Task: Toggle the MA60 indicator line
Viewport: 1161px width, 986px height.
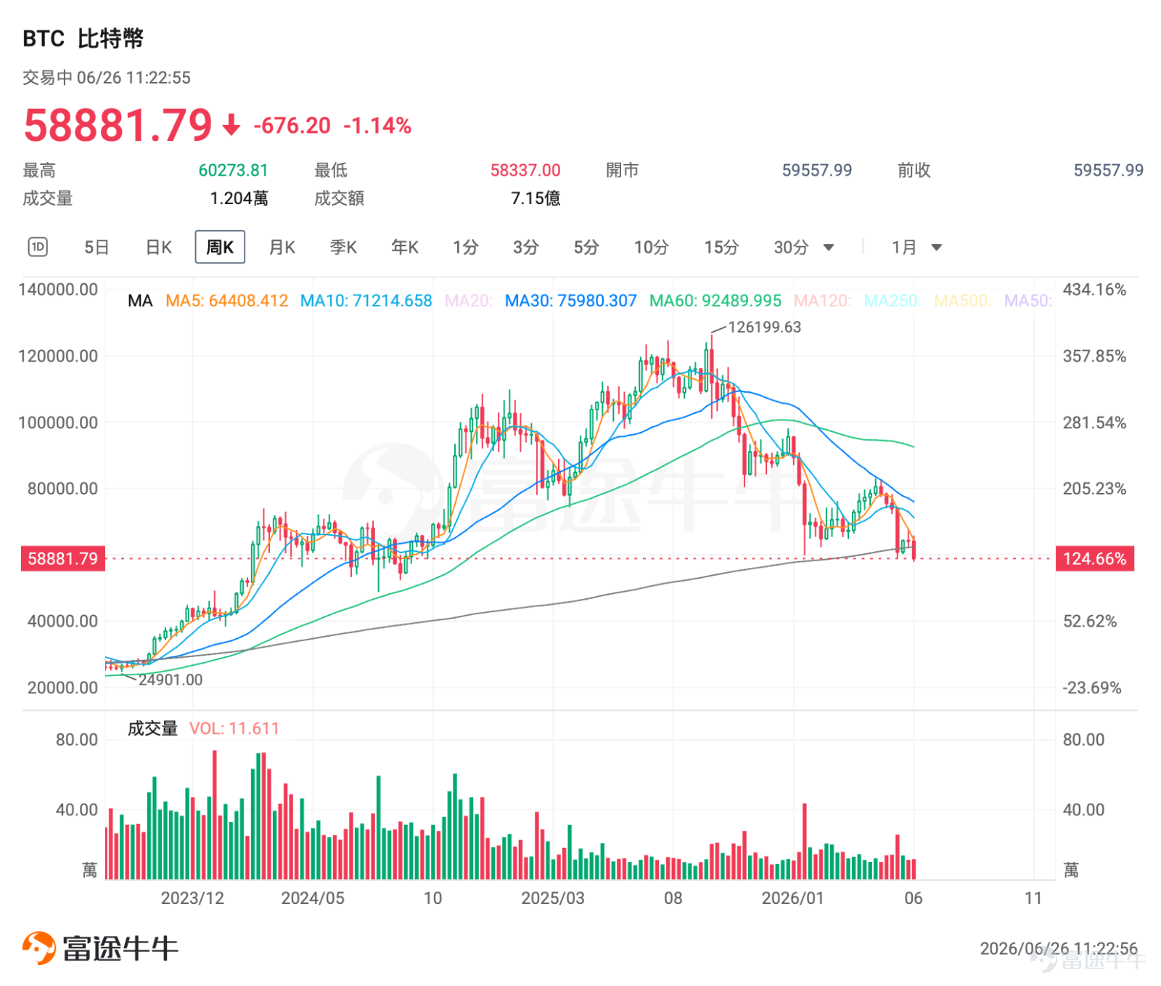Action: 715,301
